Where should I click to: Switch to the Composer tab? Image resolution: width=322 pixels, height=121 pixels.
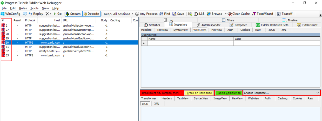[238, 25]
